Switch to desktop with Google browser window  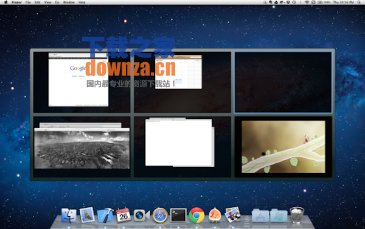(82, 82)
